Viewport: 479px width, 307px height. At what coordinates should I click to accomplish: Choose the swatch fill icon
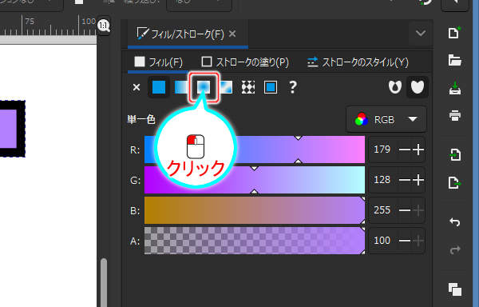(271, 87)
